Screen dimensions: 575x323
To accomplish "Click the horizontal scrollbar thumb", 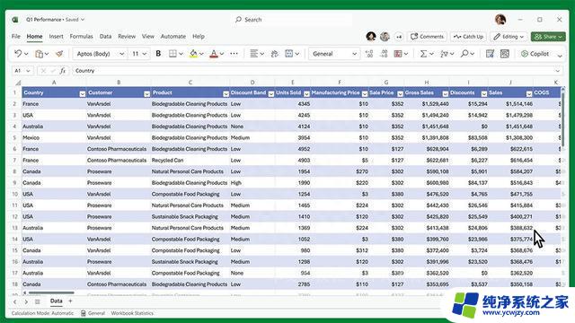I will (x=51, y=292).
